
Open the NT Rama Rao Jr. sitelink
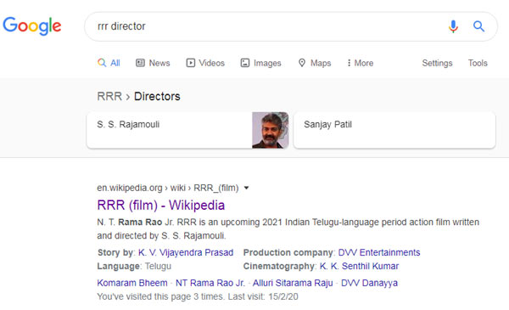(x=210, y=283)
